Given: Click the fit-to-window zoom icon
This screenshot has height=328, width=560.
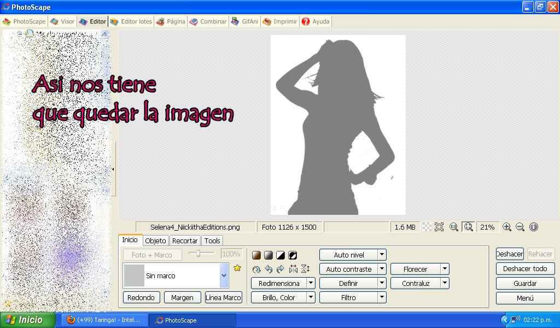Looking at the screenshot, I should 468,227.
